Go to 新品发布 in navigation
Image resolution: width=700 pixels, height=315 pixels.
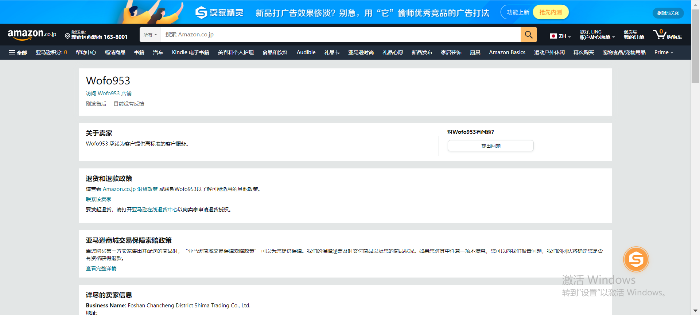[x=422, y=52]
